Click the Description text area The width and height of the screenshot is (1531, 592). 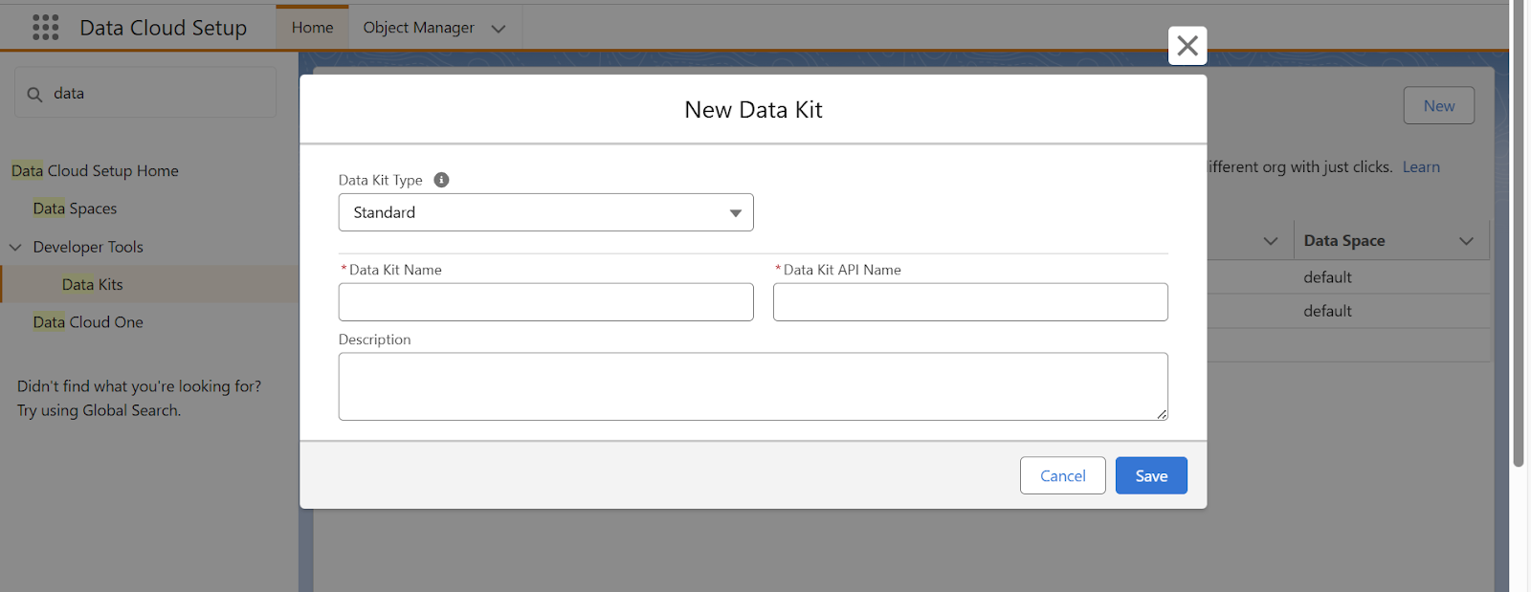[752, 386]
